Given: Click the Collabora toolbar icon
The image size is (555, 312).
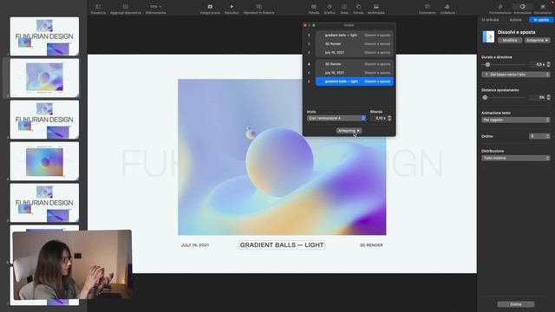Looking at the screenshot, I should click(x=447, y=7).
